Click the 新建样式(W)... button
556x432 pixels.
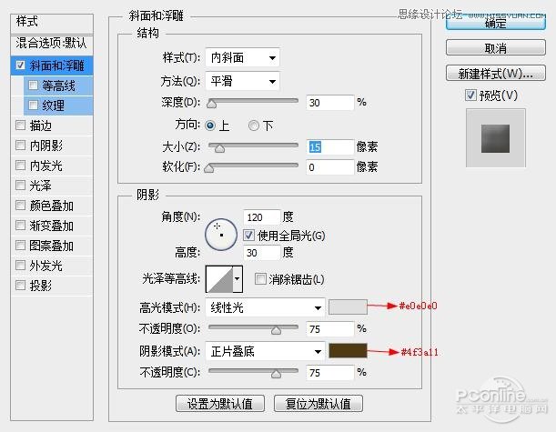point(495,73)
